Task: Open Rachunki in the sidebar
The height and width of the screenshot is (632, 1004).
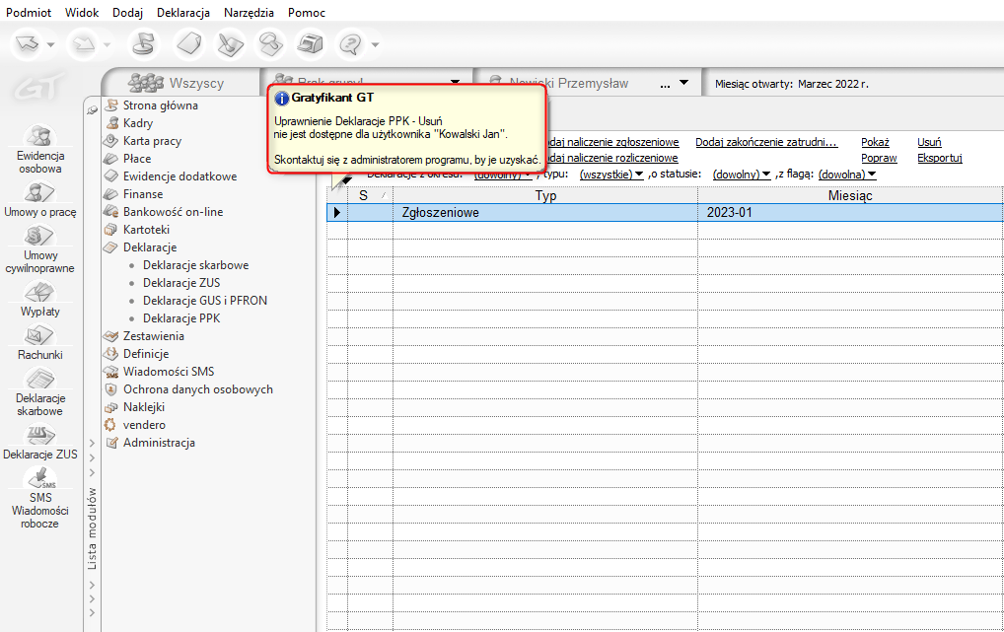Action: pos(40,341)
